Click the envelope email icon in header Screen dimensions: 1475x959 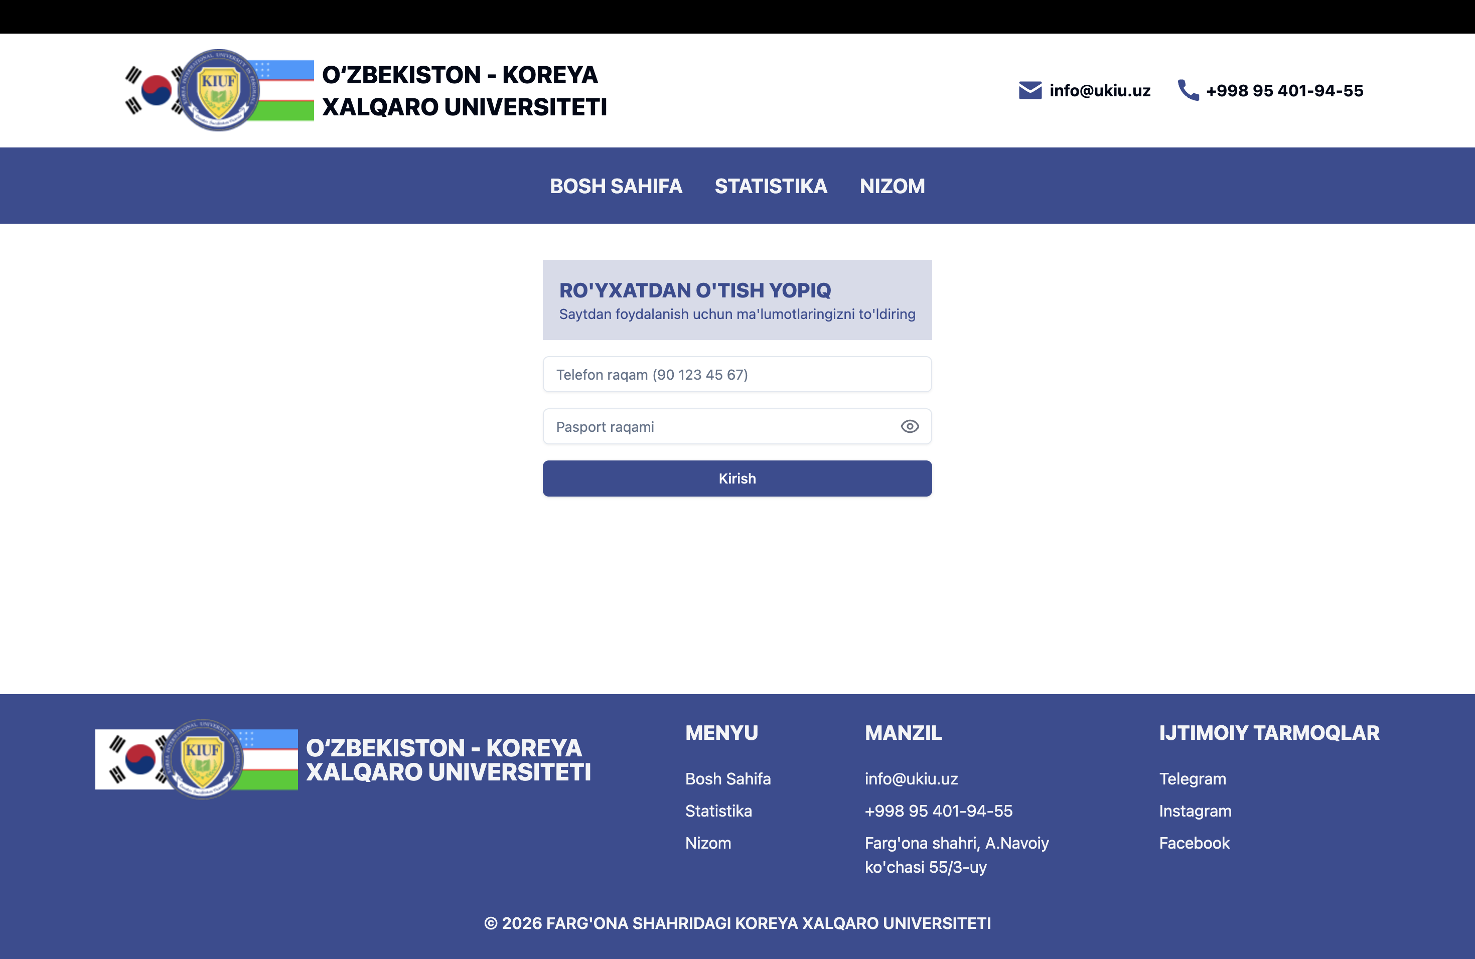(1030, 90)
